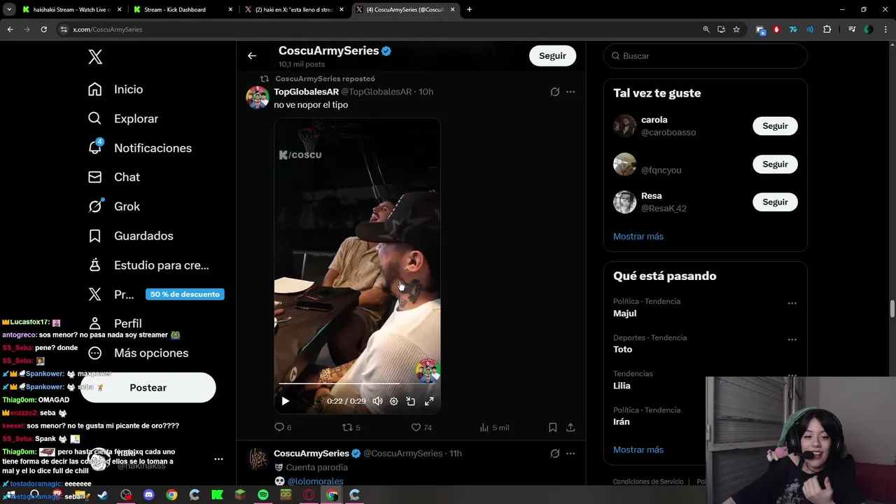Open the Kick app in the taskbar
The image size is (896, 504).
pyautogui.click(x=217, y=495)
